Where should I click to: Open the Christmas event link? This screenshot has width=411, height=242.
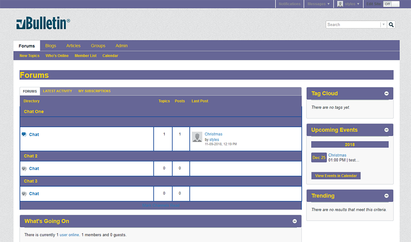(337, 155)
